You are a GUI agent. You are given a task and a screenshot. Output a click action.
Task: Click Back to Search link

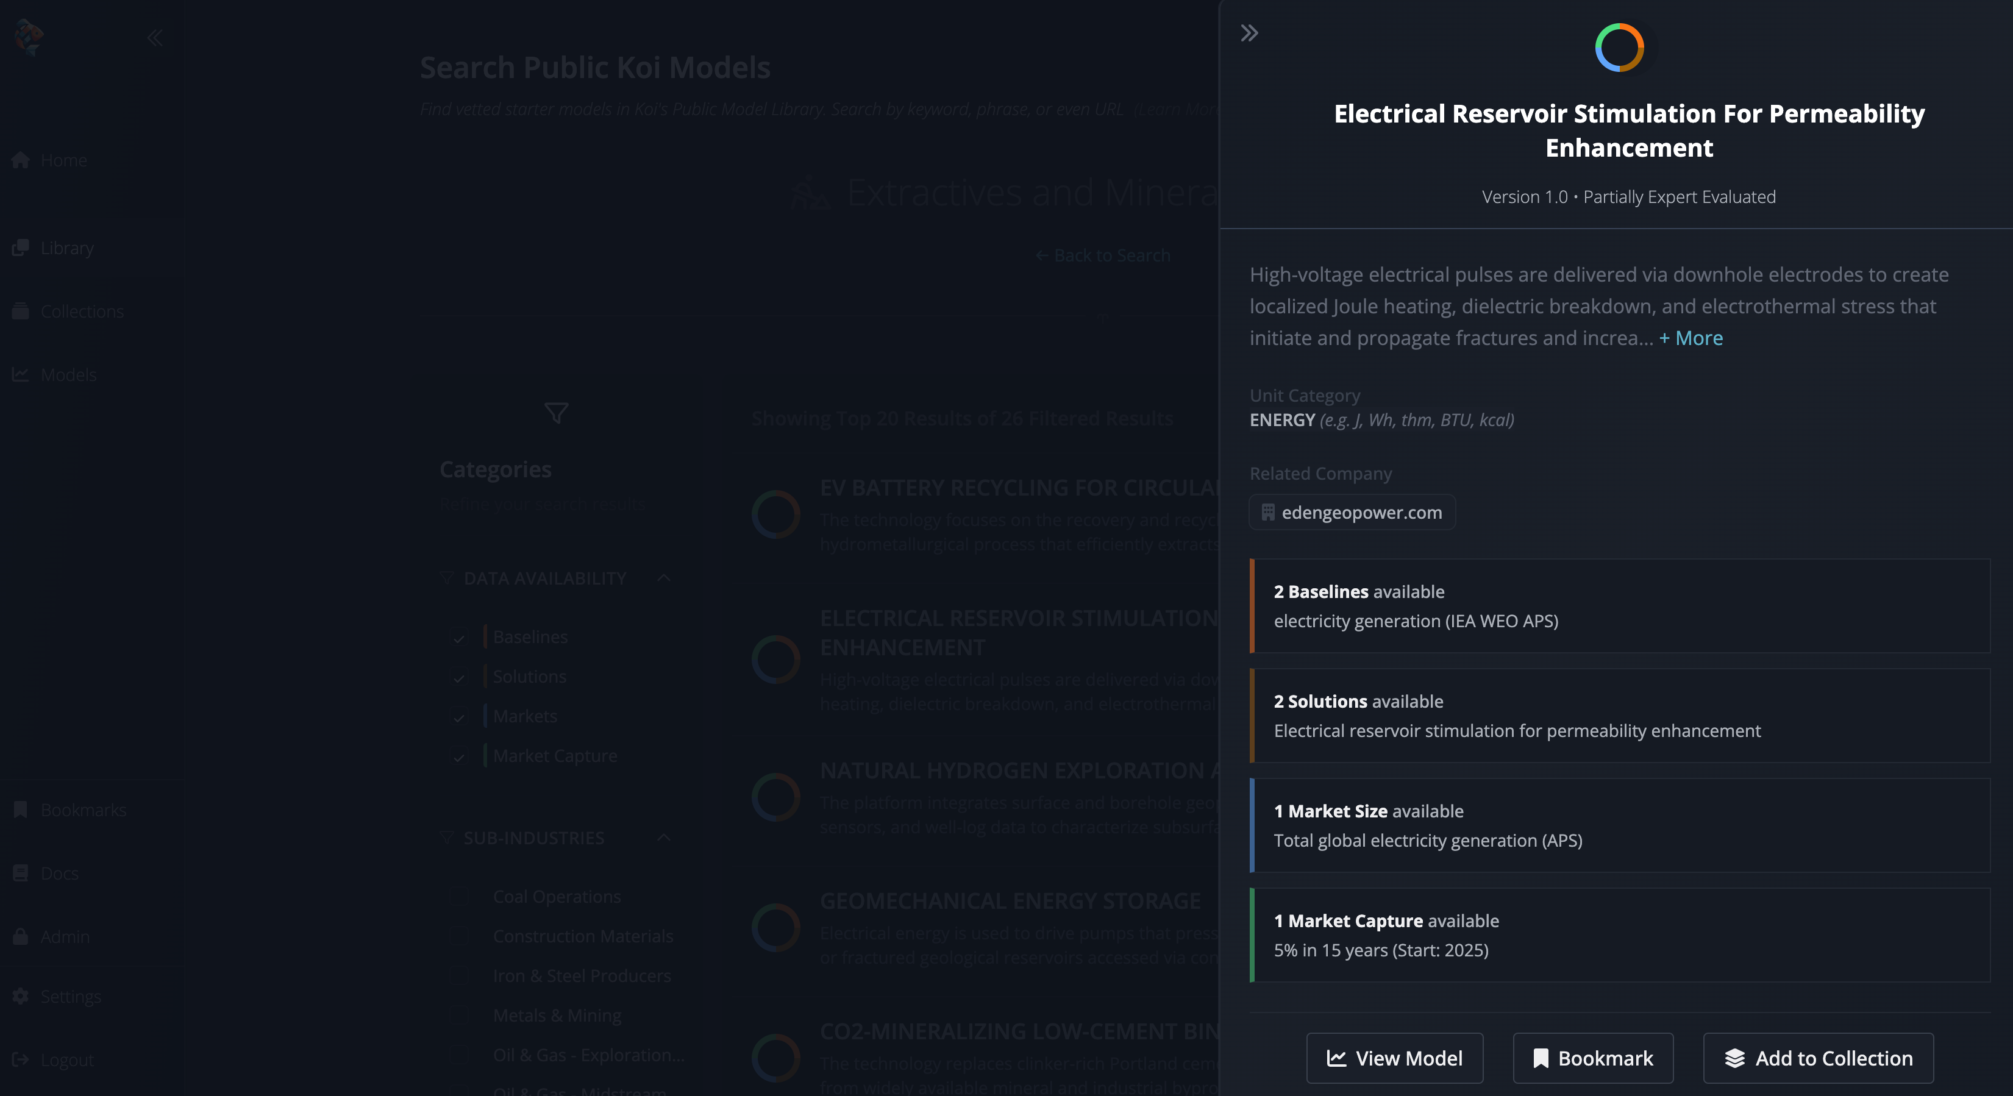[x=1103, y=255]
